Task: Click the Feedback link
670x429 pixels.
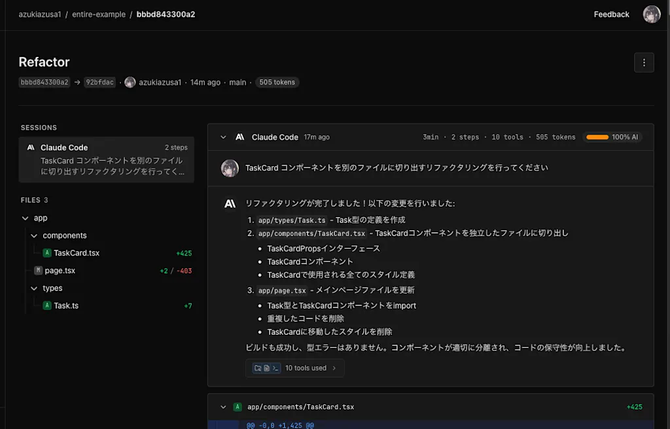Action: 611,14
